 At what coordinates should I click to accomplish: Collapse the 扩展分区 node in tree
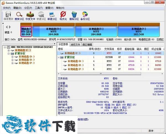tap(9, 54)
